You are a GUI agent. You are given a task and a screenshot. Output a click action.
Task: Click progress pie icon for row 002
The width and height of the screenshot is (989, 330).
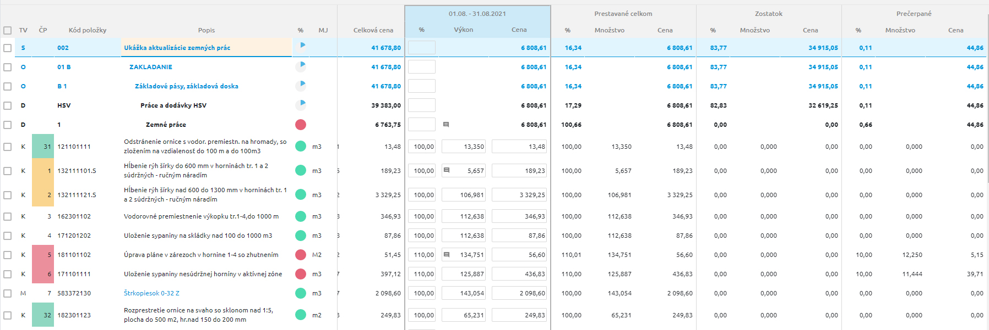click(301, 47)
